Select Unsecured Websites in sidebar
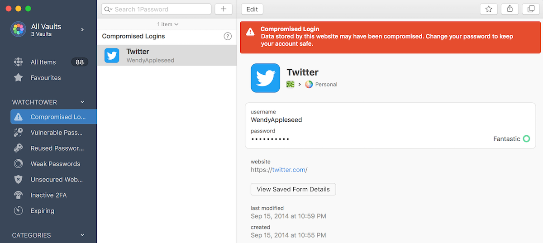Image resolution: width=543 pixels, height=243 pixels. 53,179
